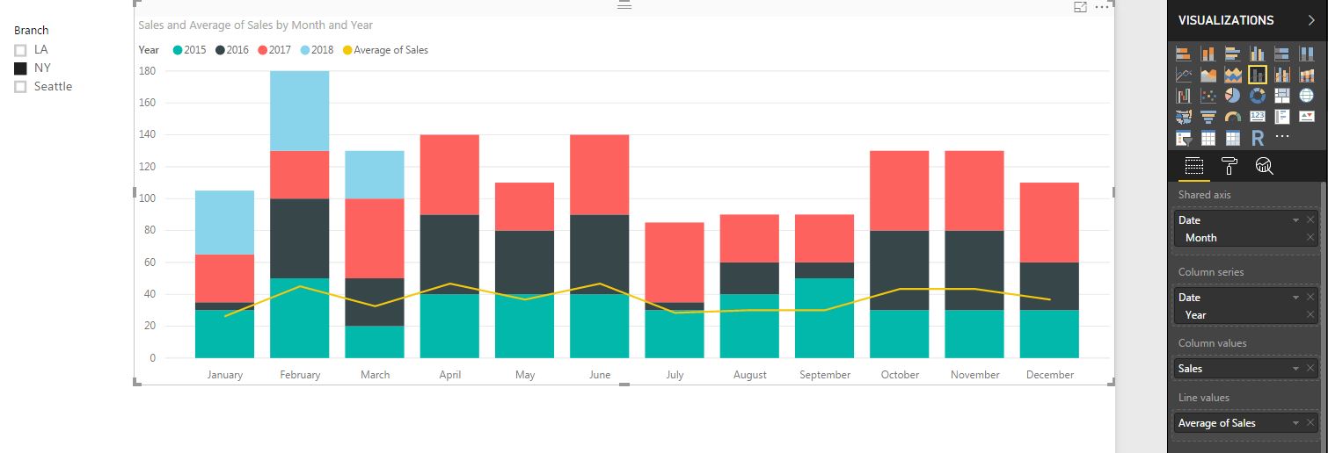Select the 100% stacked column chart visual
The width and height of the screenshot is (1328, 453).
click(x=1307, y=54)
